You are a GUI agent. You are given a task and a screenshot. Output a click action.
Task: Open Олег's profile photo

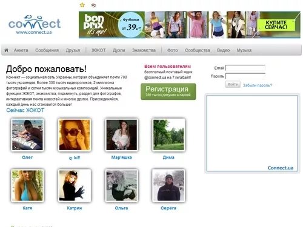coord(27,135)
